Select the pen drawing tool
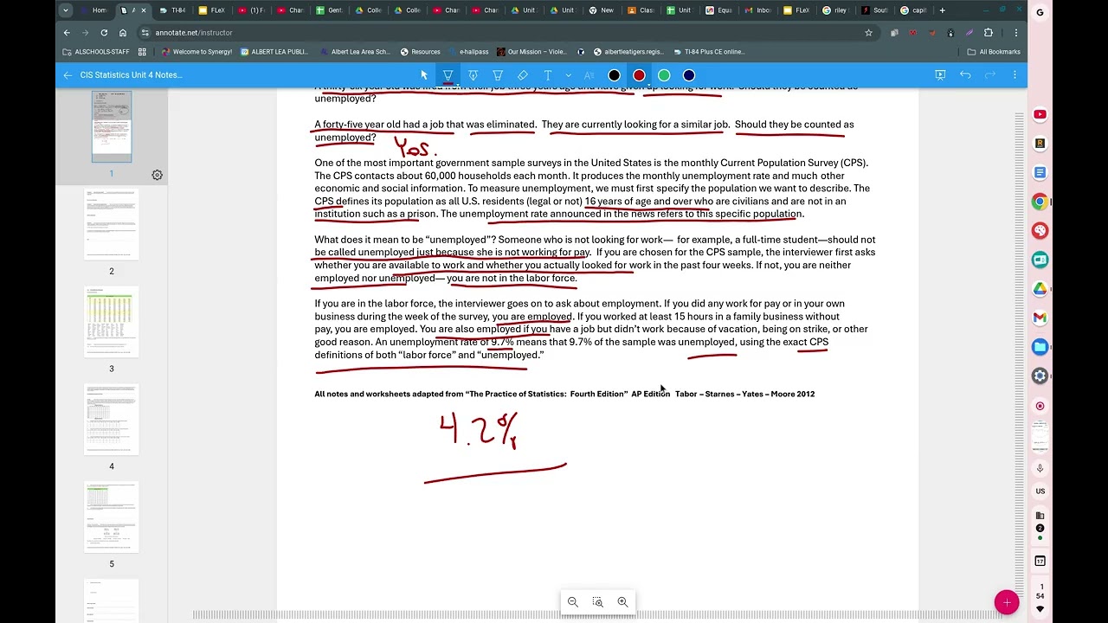Image resolution: width=1108 pixels, height=623 pixels. [x=448, y=75]
